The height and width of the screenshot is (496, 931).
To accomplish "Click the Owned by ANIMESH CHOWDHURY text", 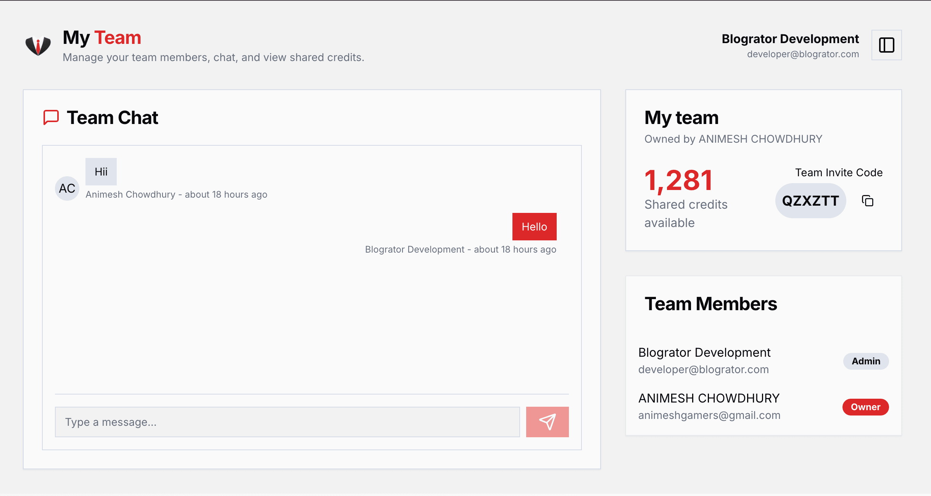I will click(x=733, y=139).
